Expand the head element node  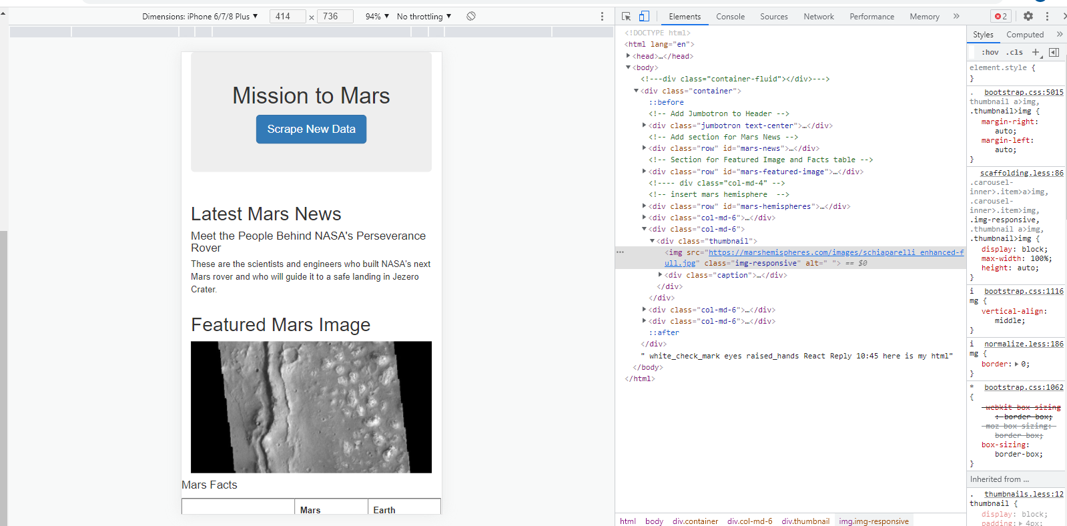point(628,56)
